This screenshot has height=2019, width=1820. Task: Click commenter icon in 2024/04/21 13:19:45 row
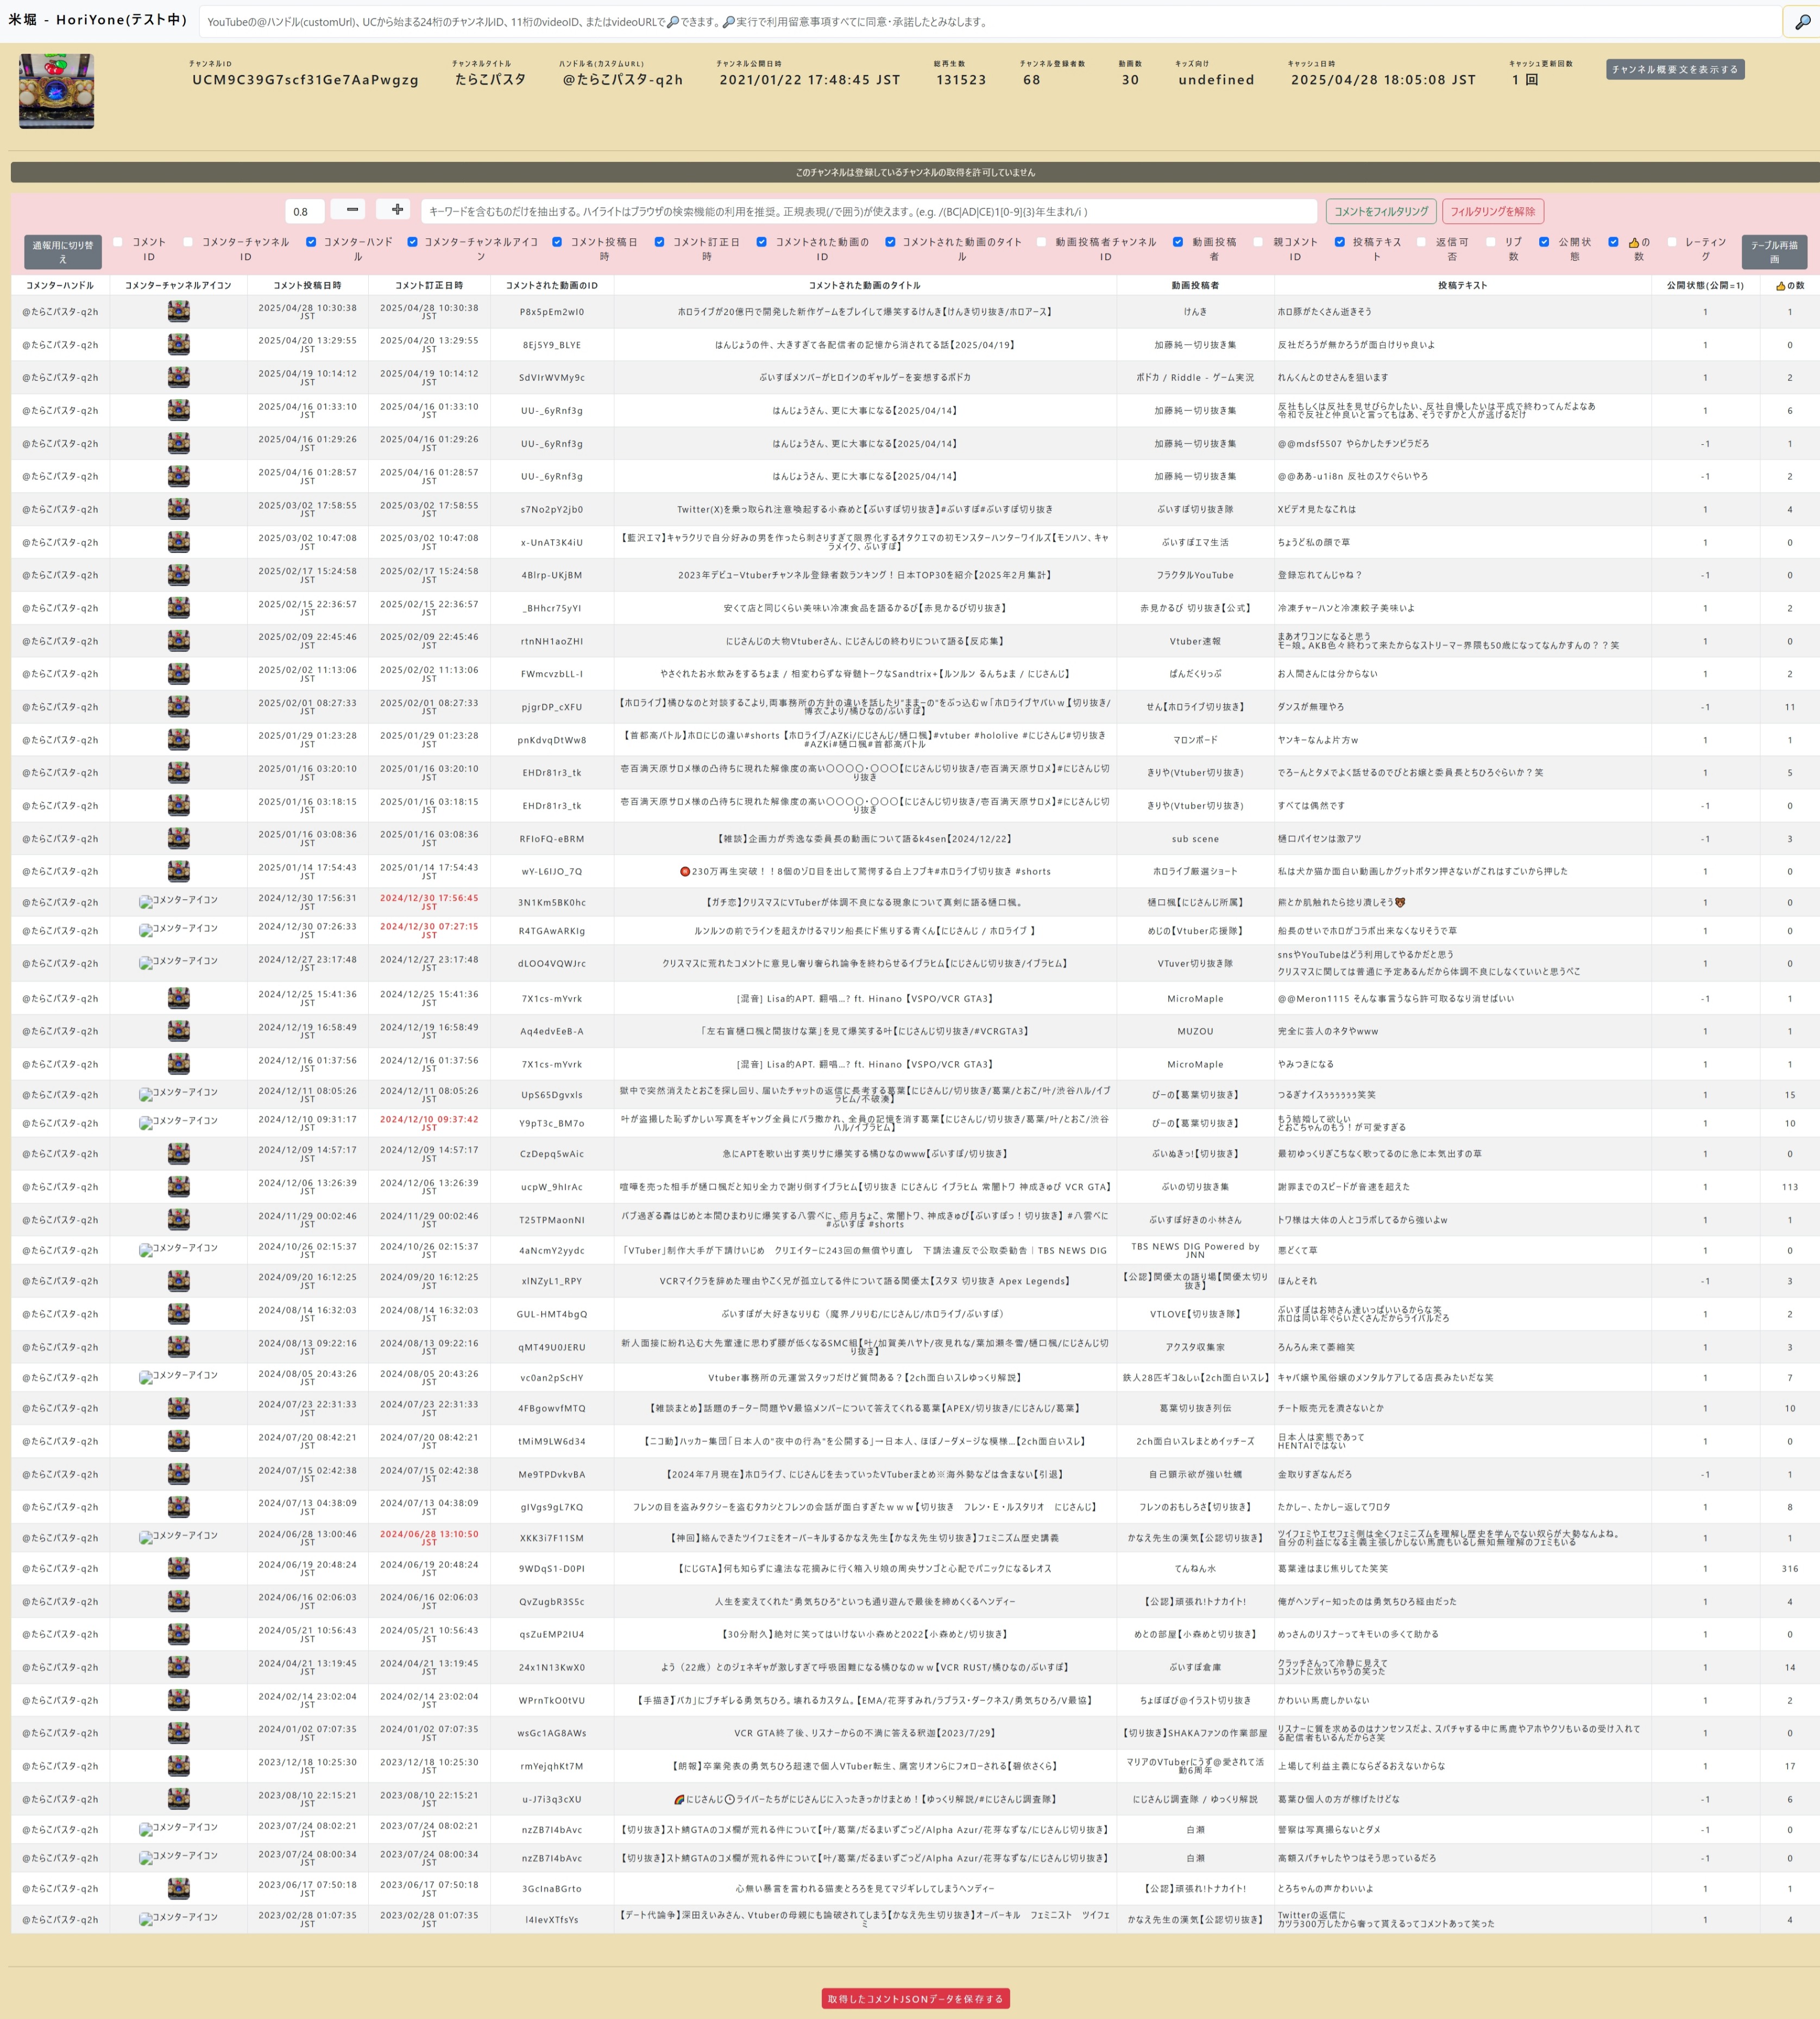point(179,1667)
